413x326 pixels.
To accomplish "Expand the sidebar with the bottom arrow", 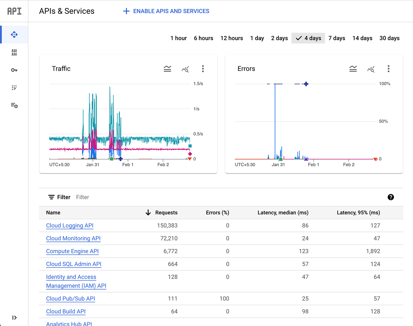I will 14,318.
